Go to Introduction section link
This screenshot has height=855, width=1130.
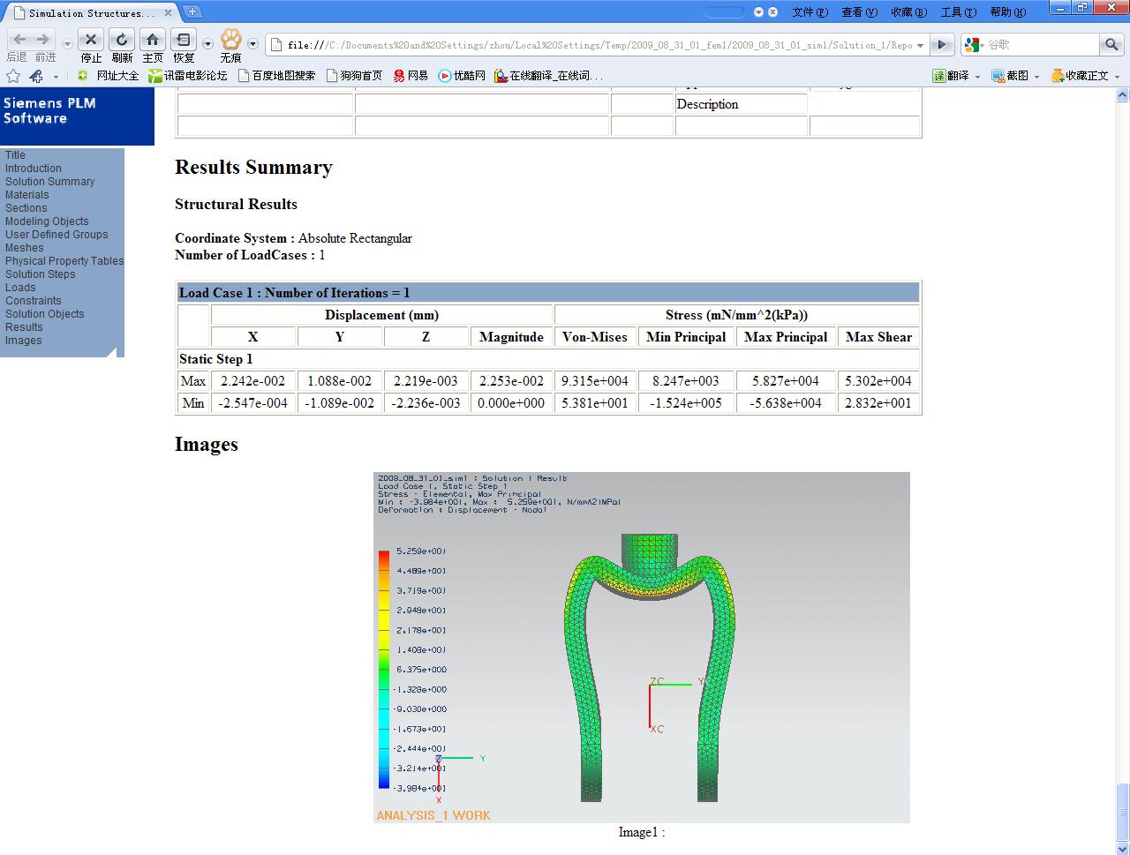point(34,169)
